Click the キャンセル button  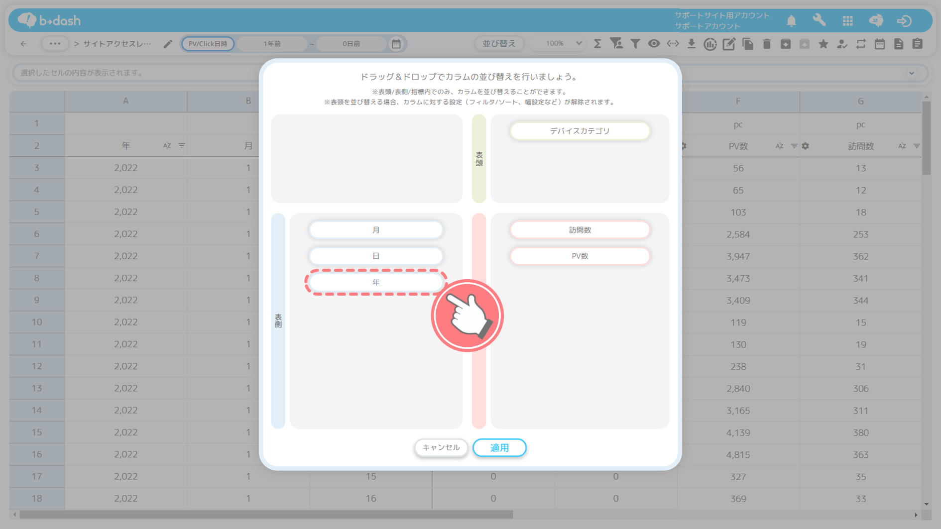click(441, 447)
